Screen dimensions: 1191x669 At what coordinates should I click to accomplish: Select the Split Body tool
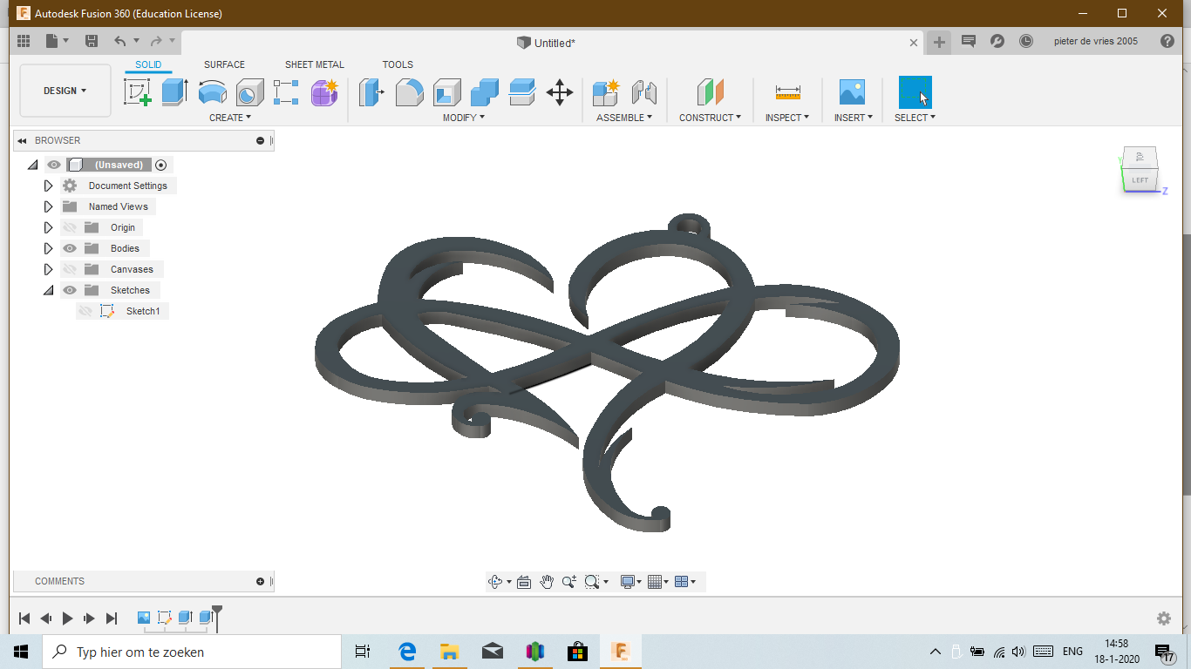tap(521, 92)
